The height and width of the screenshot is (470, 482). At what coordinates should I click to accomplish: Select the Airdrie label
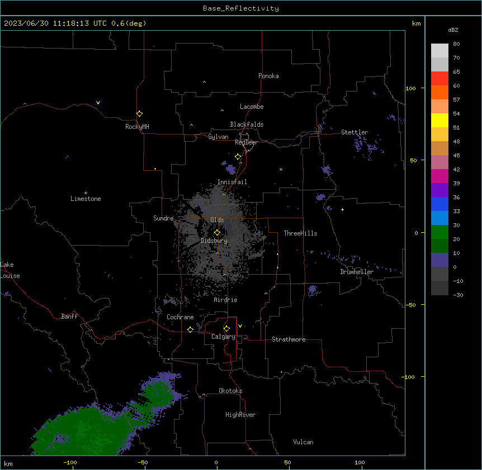coord(225,300)
